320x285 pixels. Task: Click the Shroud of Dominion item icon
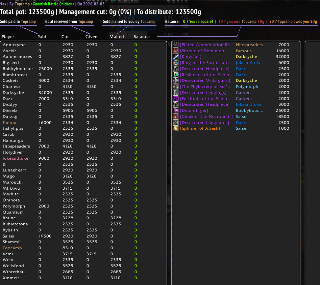[x=176, y=51]
